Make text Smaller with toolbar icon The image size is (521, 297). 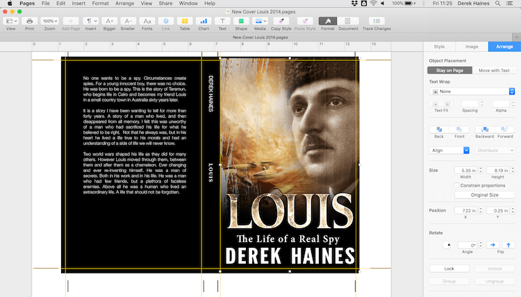pos(128,21)
